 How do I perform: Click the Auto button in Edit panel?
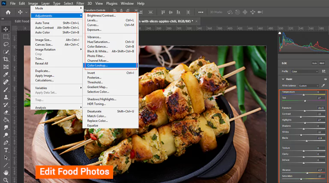[314, 63]
